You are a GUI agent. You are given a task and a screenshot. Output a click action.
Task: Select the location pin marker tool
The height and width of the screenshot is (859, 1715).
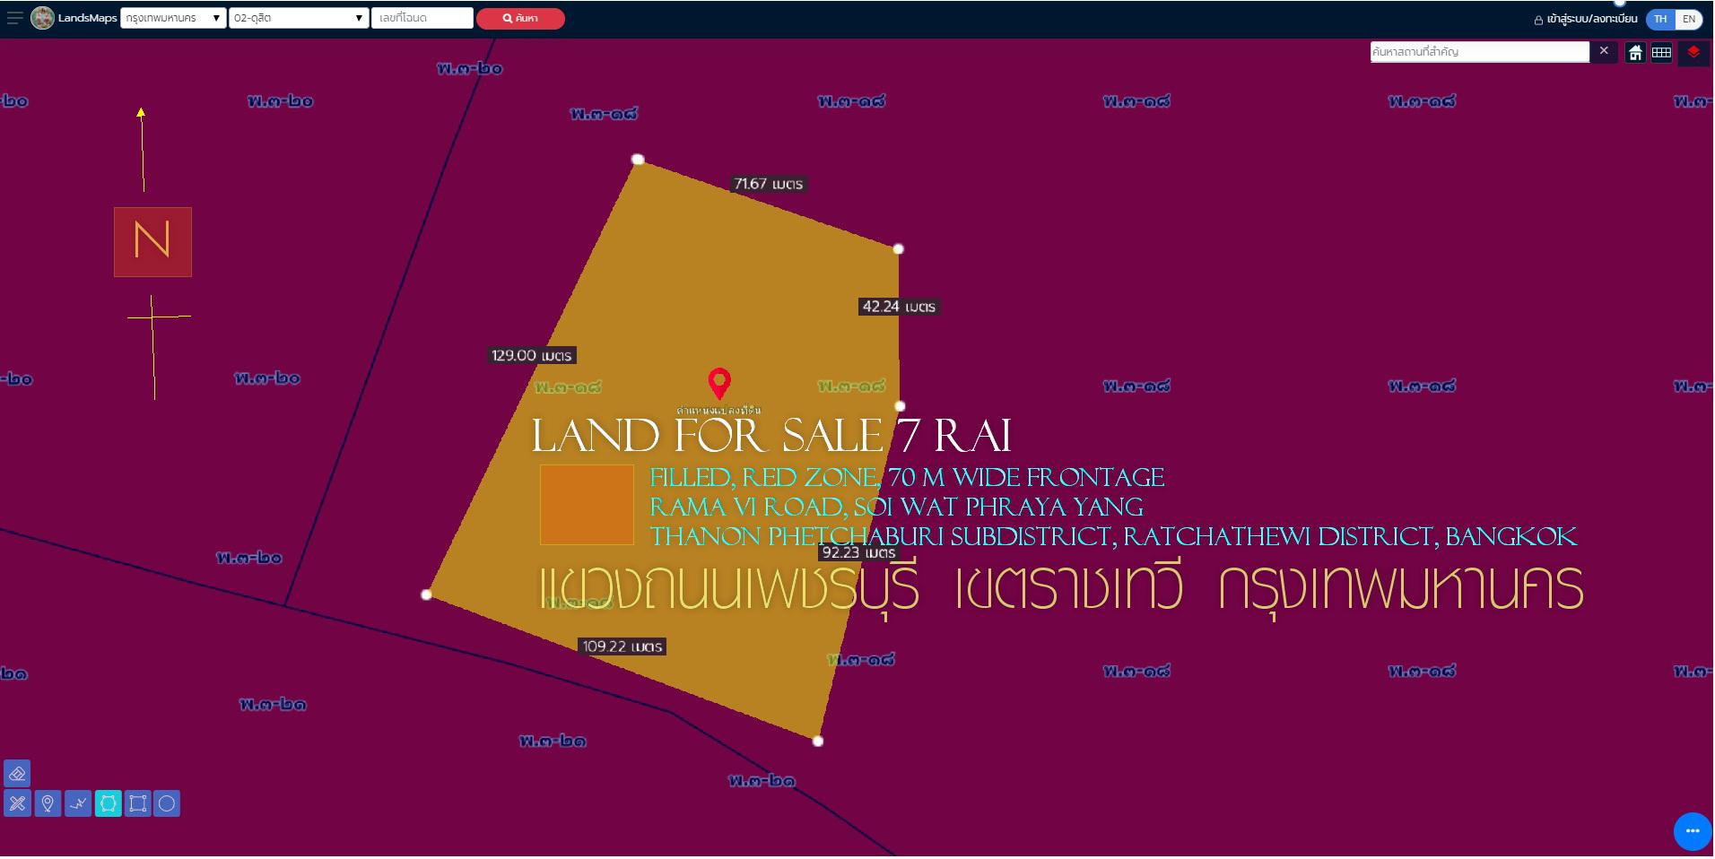coord(48,803)
